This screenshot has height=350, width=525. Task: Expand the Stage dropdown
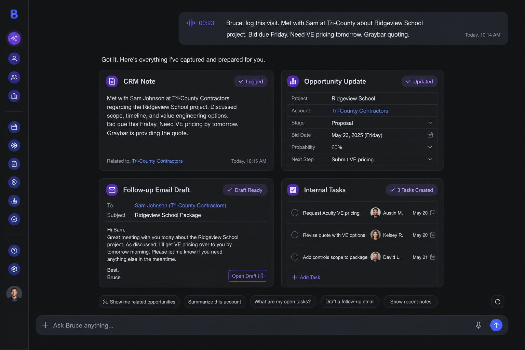coord(430,123)
